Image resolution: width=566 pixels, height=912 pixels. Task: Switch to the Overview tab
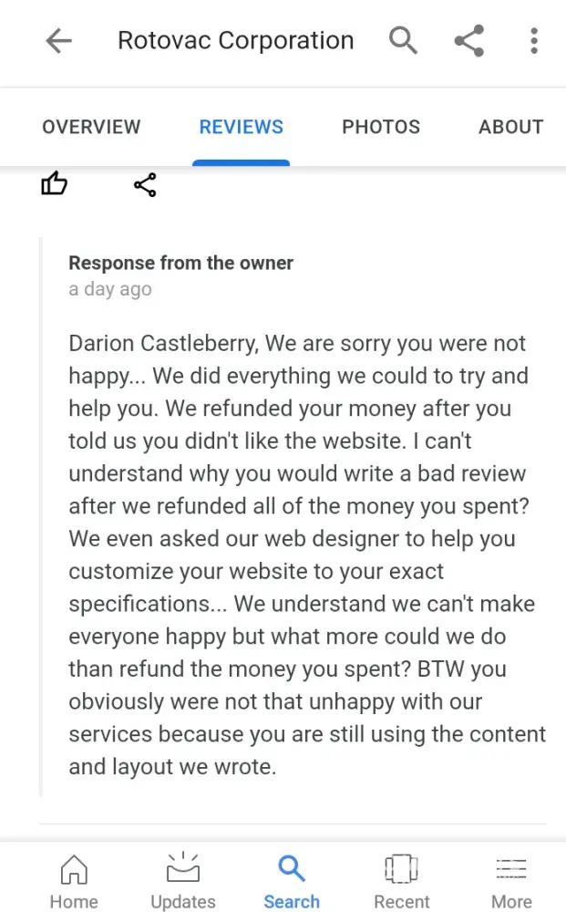[x=91, y=127]
